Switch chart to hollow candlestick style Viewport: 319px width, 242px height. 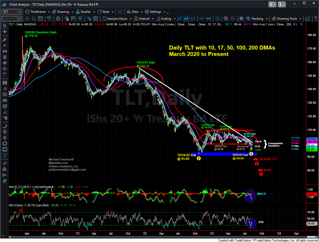[x=193, y=19]
